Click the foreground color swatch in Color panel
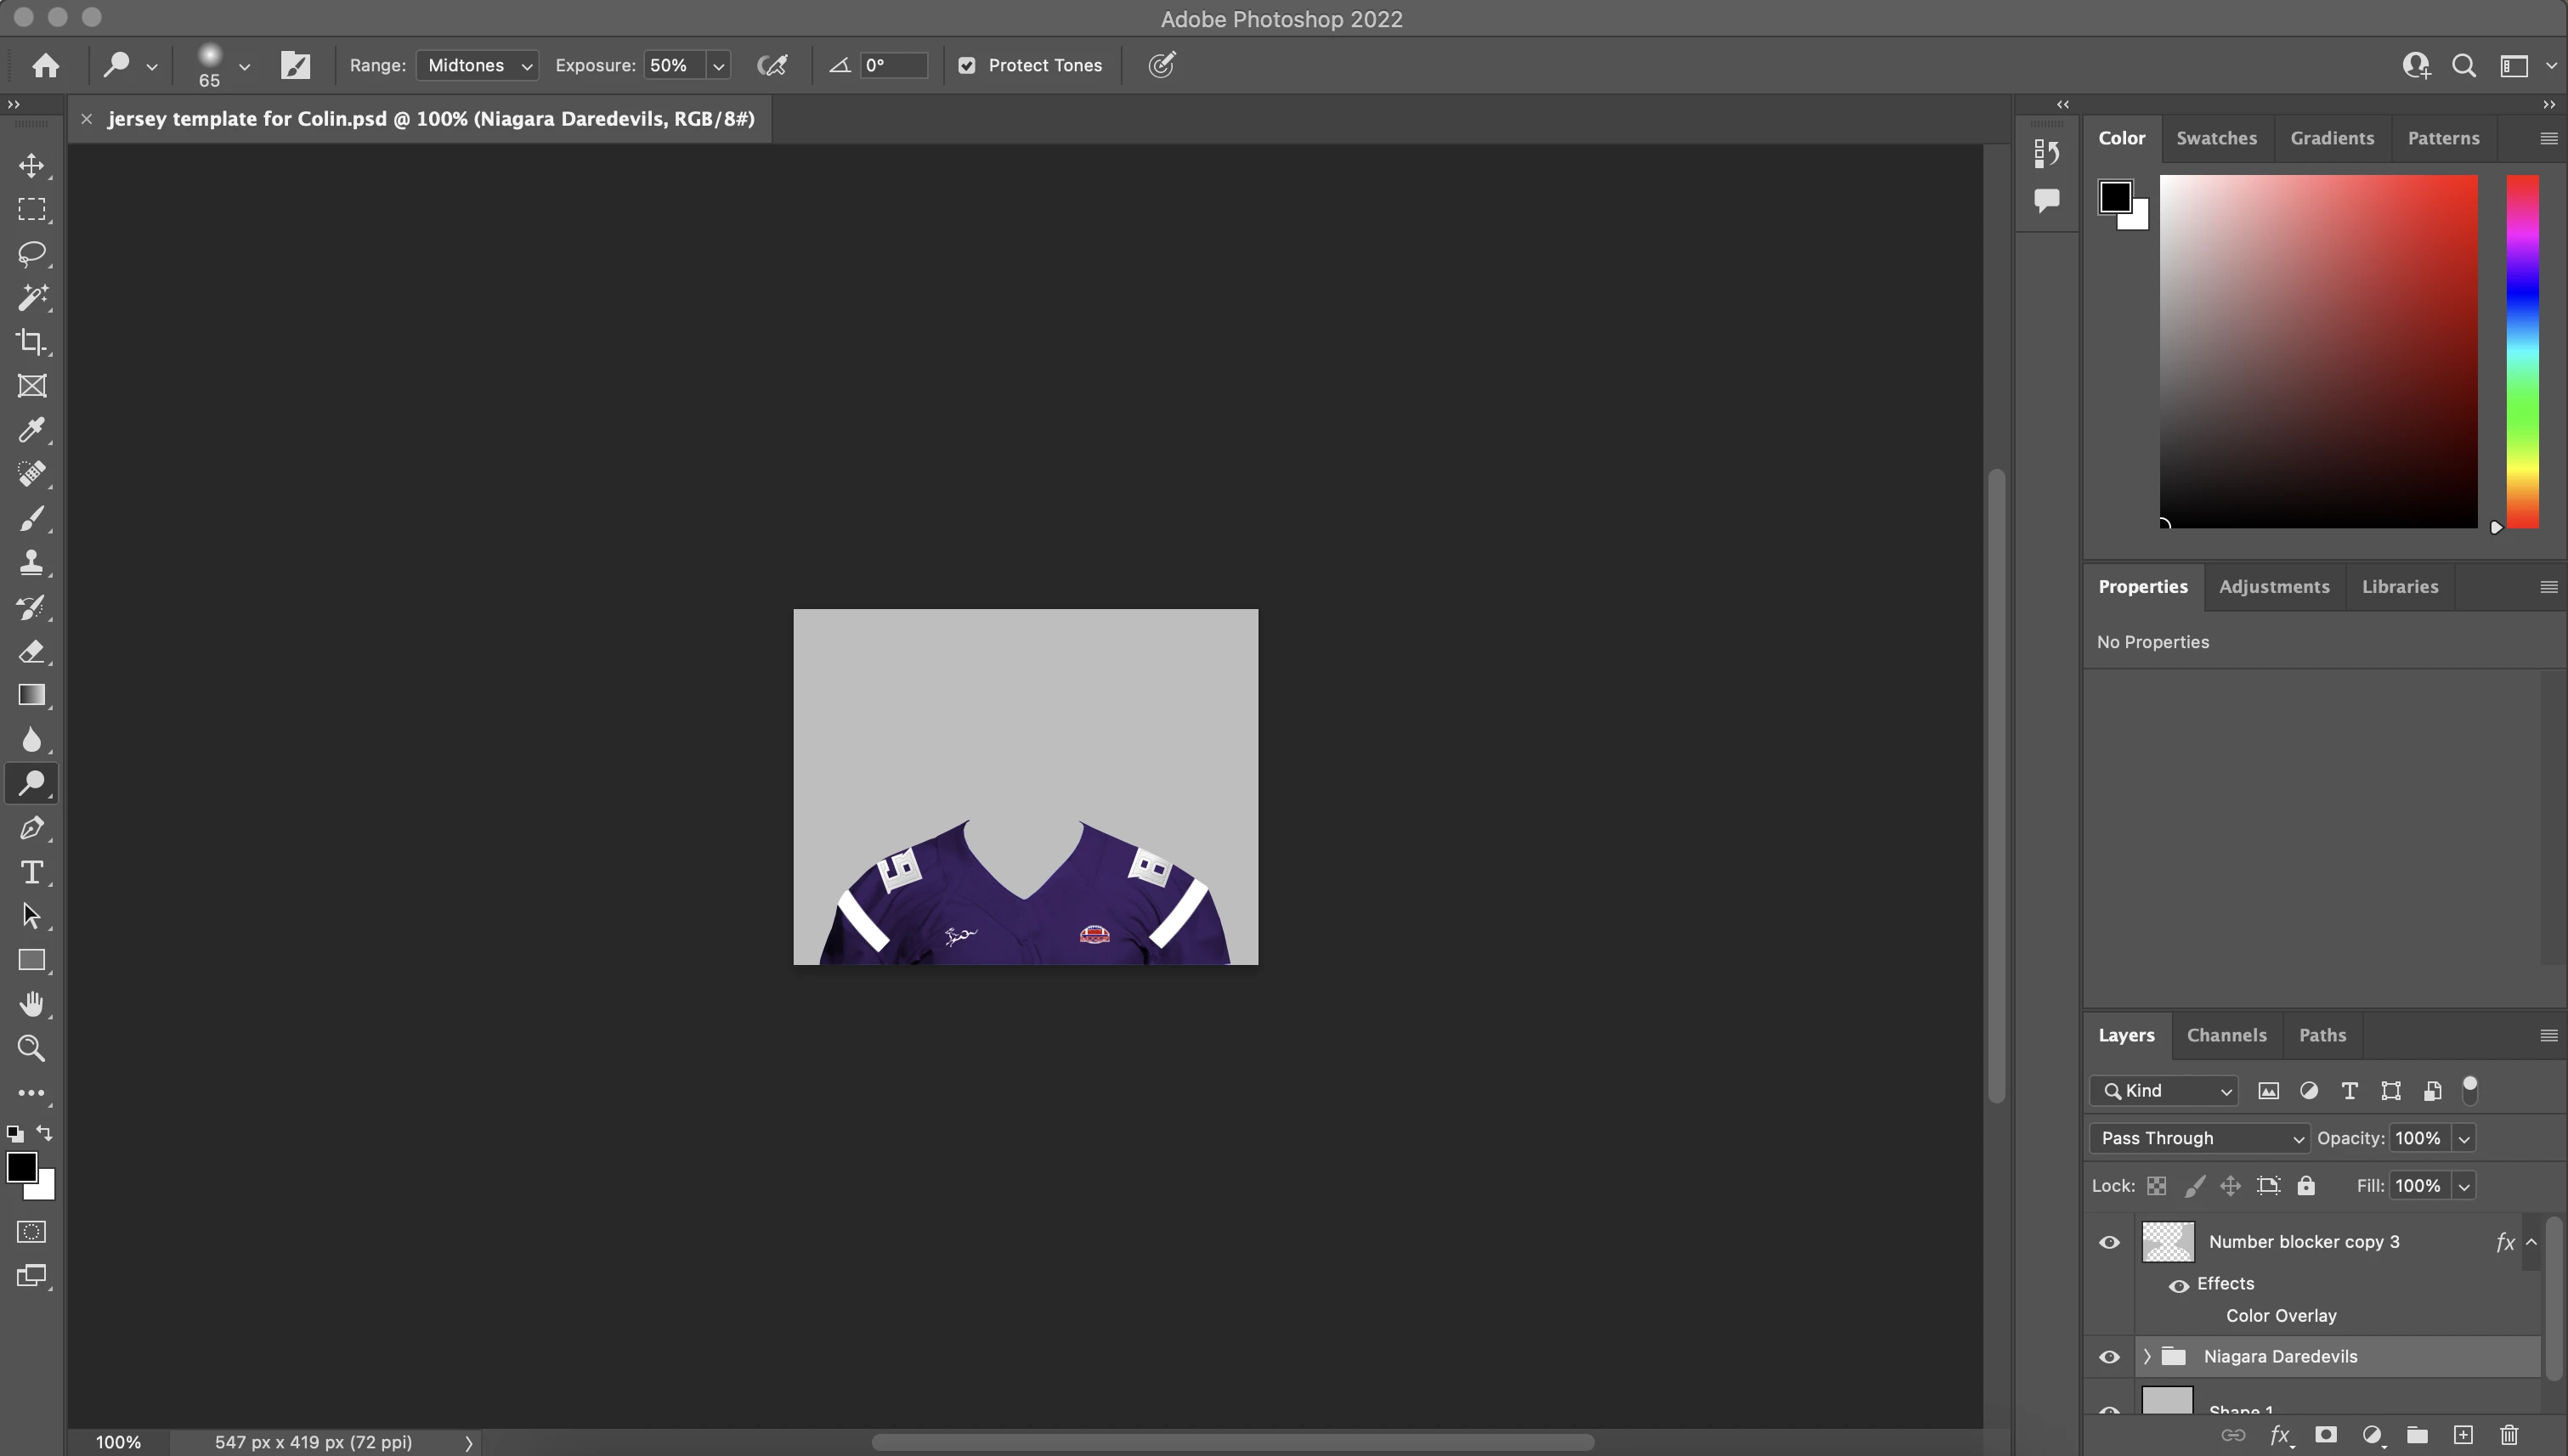Image resolution: width=2568 pixels, height=1456 pixels. coord(2114,196)
